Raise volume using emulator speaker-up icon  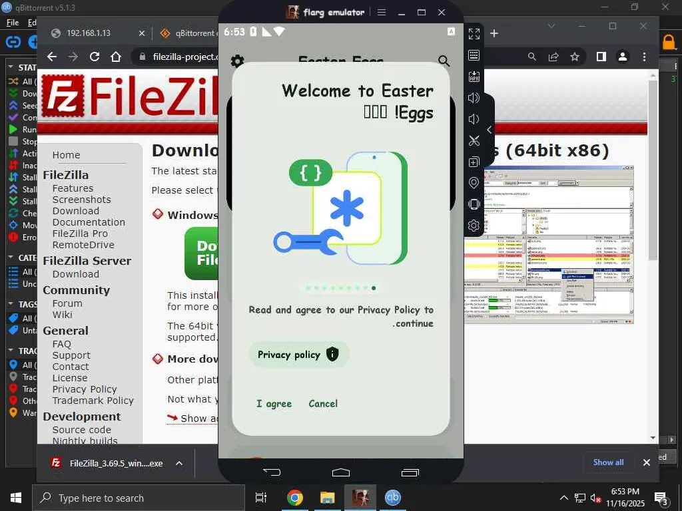474,98
